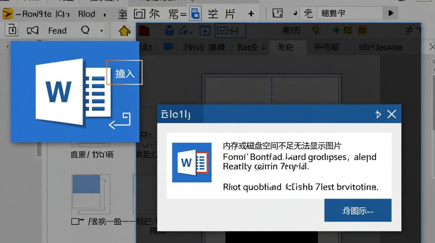Click the megaphone icon beside Fead
Screen dimensions: 435x243
point(33,31)
